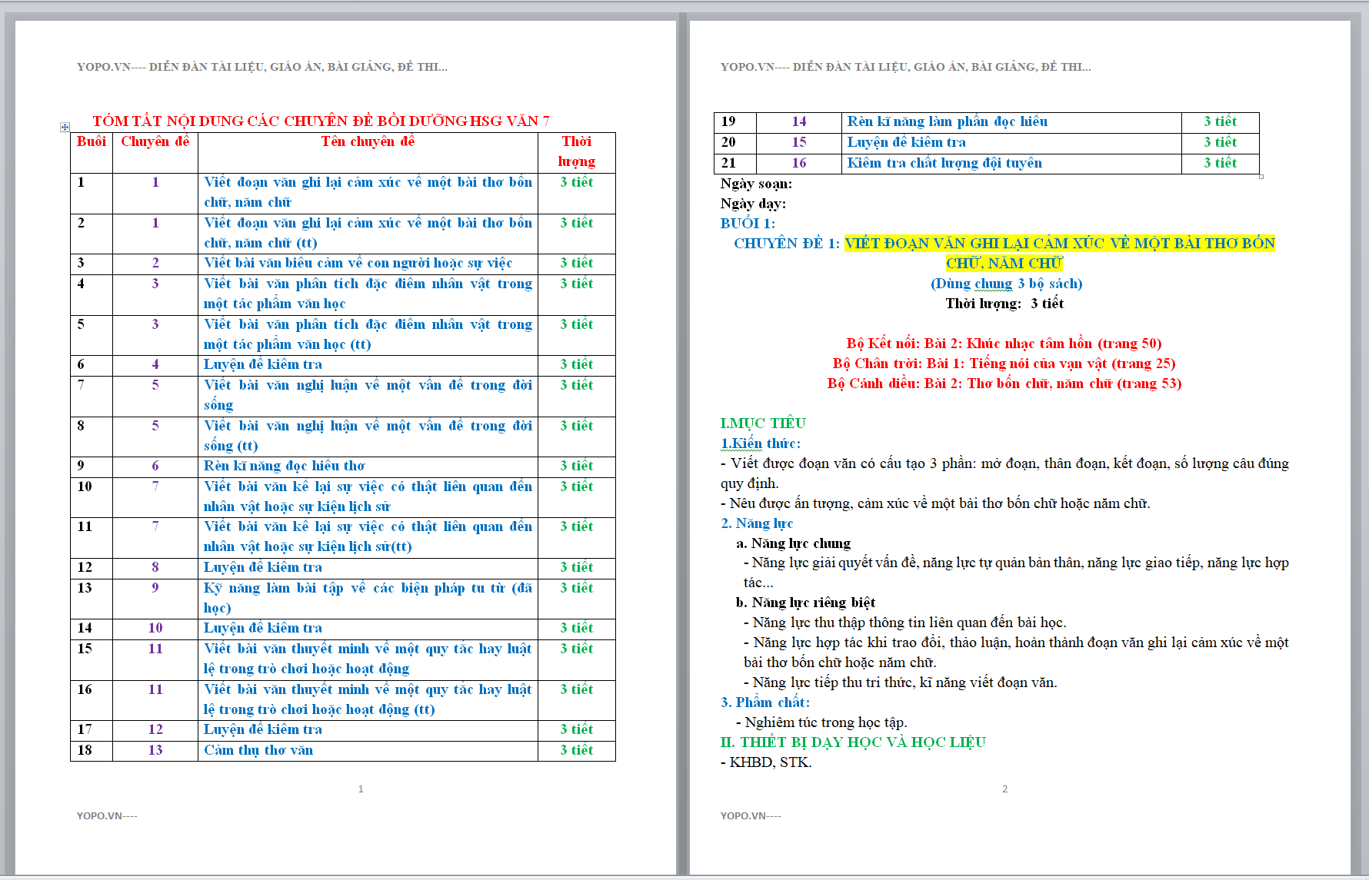Click "Luyện đề kiểm tra" in the Buổi 6 row

click(x=263, y=364)
